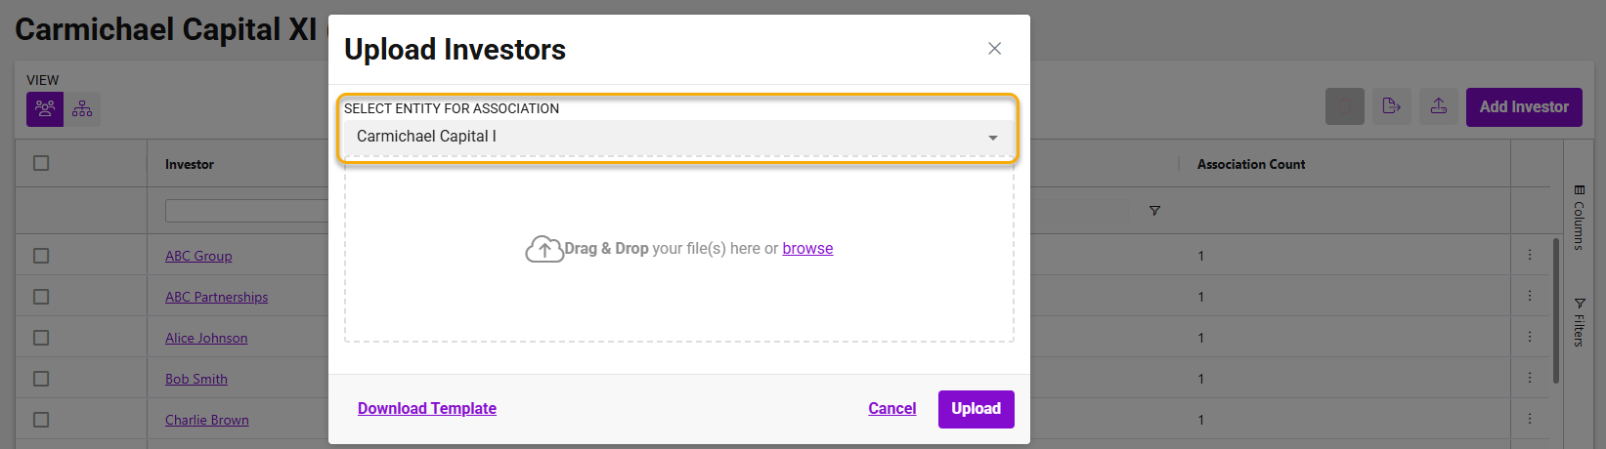Click the filter funnel icon in filter row

(1154, 211)
